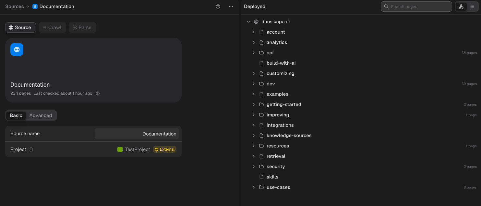Click the info icon beside Project label

tap(31, 149)
